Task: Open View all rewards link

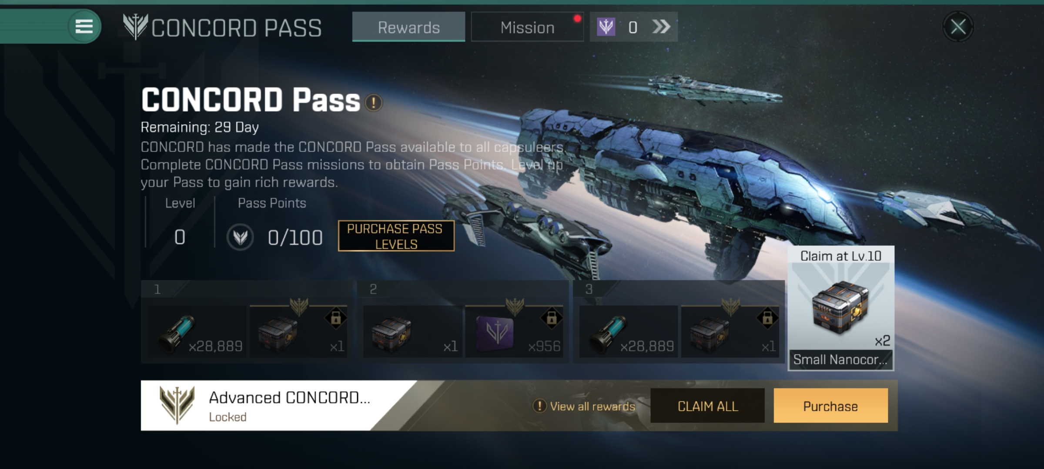Action: click(x=584, y=406)
